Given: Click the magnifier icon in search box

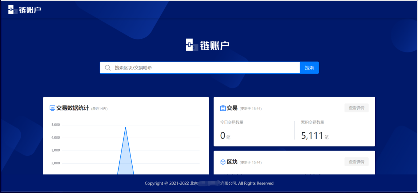Looking at the screenshot, I should (x=108, y=68).
